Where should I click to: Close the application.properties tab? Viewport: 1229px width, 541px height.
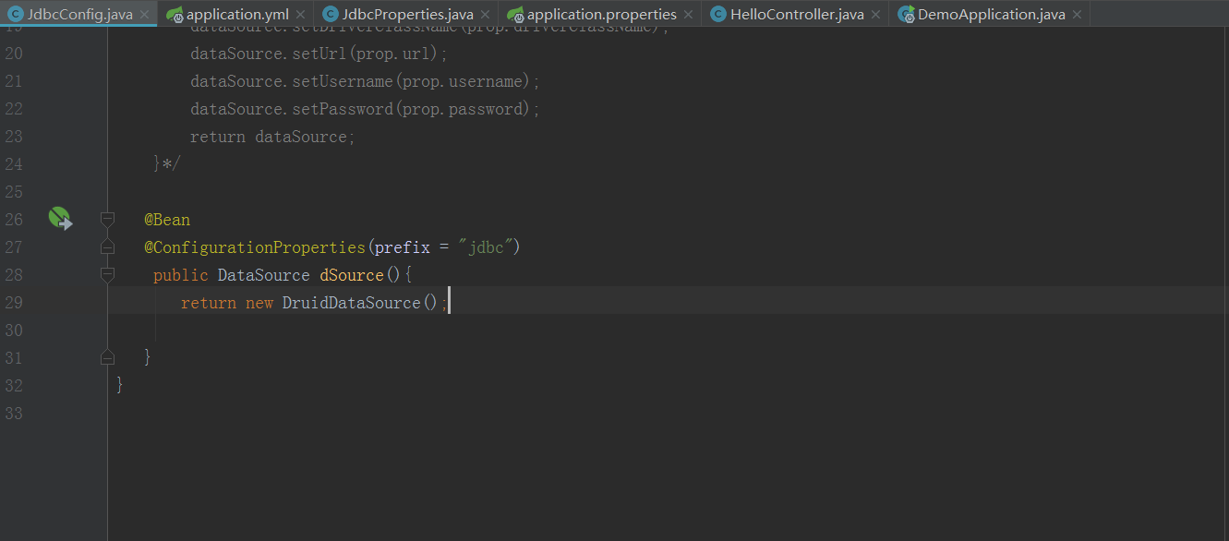coord(688,15)
